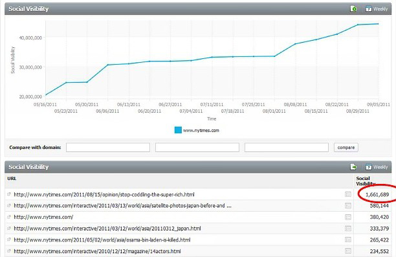Viewport: 396px width, 257px height.
Task: Click the details icon for satellite-photos-japan row
Action: (348, 206)
